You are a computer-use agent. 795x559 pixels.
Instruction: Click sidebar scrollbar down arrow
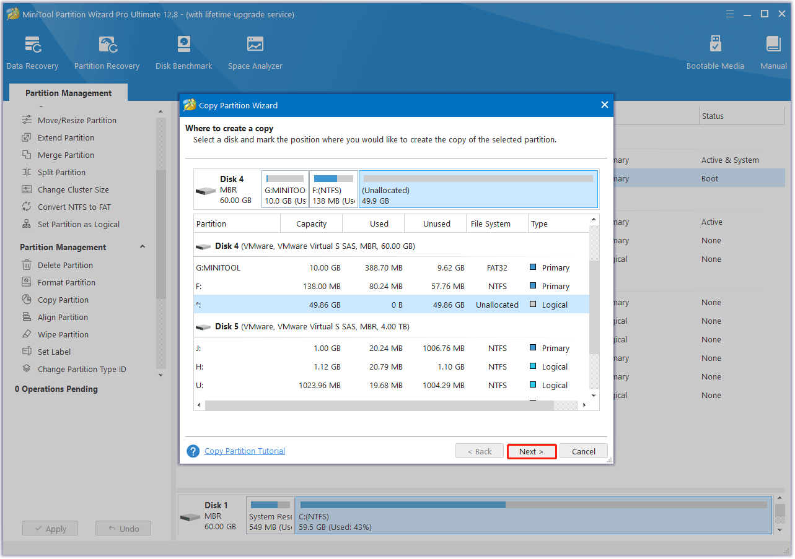point(161,375)
